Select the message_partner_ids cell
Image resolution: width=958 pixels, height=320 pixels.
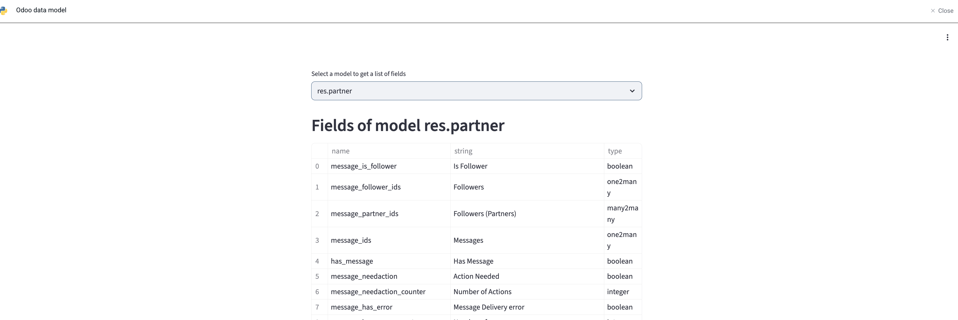pos(389,214)
